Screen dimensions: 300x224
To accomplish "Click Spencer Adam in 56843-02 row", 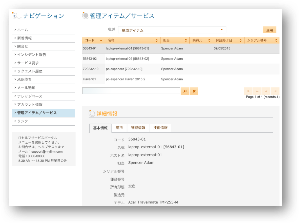I will coord(172,59).
